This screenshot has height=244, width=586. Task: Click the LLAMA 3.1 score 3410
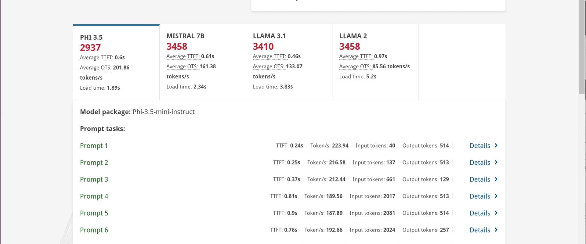[x=263, y=46]
